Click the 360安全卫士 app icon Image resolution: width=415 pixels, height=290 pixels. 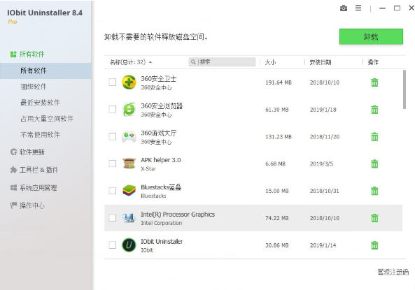coord(129,82)
